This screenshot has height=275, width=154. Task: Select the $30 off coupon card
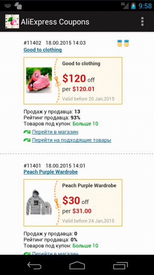coord(73,203)
